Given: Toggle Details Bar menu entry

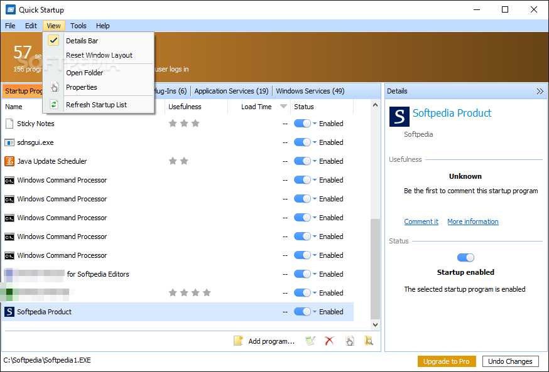Looking at the screenshot, I should click(99, 41).
